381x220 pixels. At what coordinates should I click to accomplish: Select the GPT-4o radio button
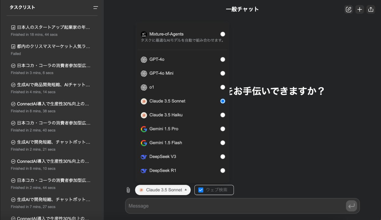pos(223,59)
